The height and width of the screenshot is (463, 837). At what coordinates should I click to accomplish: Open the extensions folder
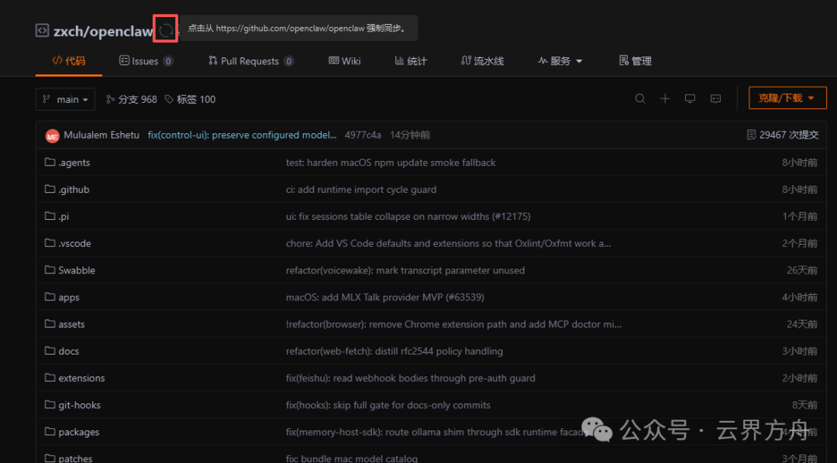(x=81, y=379)
